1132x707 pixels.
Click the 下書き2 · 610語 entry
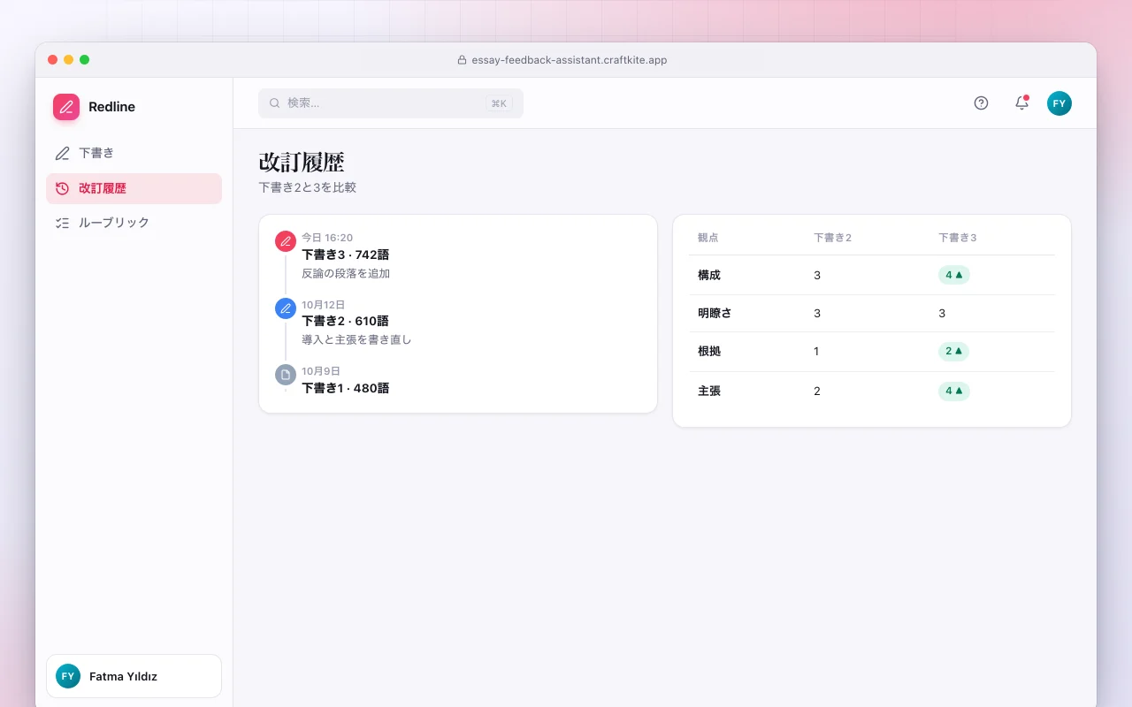coord(345,321)
